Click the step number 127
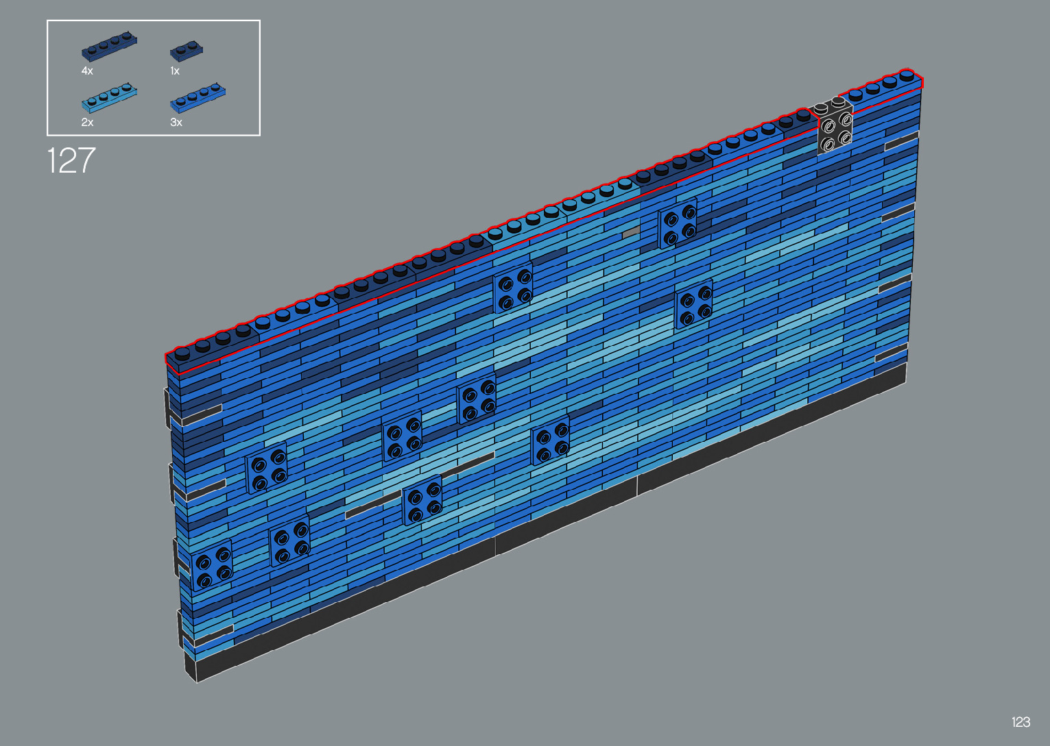This screenshot has width=1050, height=746. tap(71, 161)
